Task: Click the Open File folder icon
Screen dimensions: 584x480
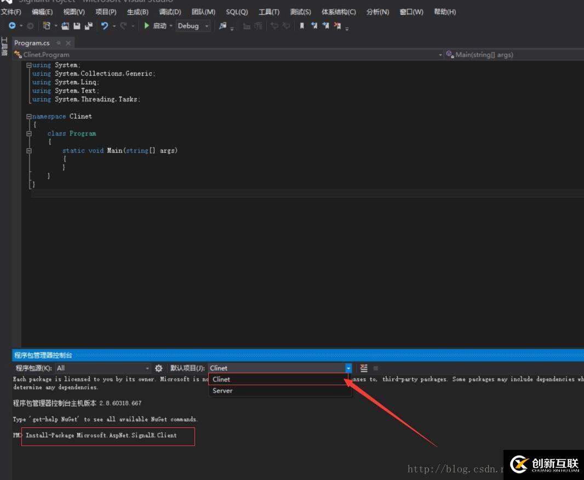Action: coord(65,26)
